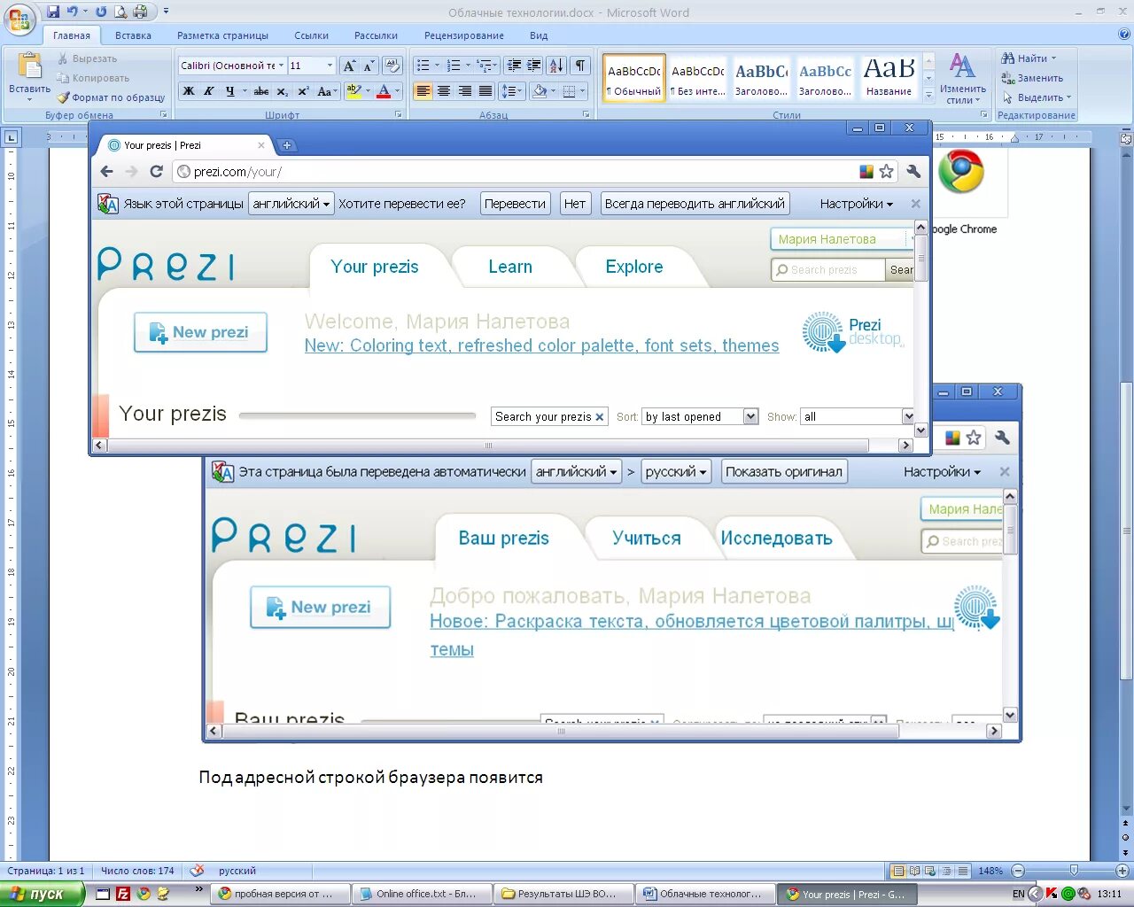Click Показать оригинал in lower window

tap(784, 472)
